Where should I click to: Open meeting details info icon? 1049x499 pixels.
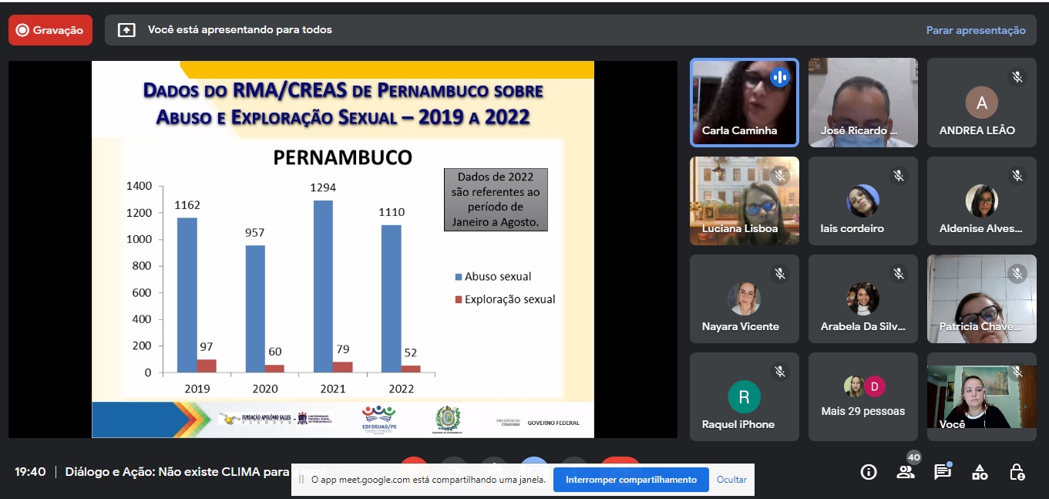869,472
